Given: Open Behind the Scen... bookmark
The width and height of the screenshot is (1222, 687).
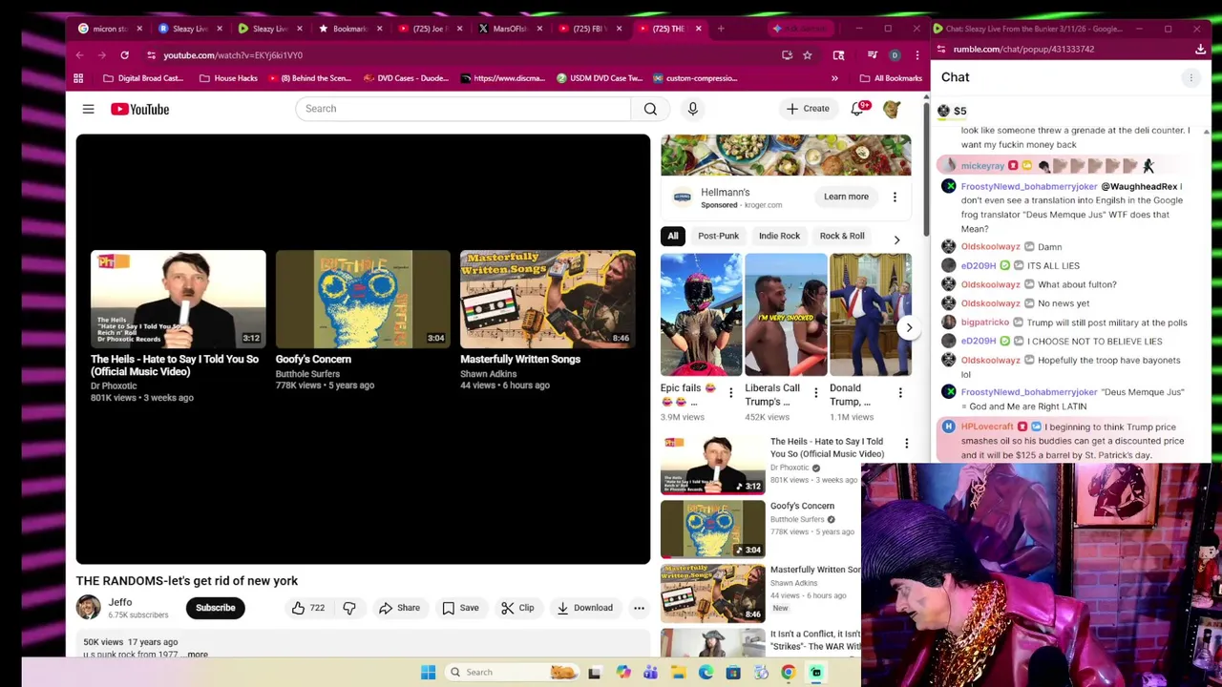Looking at the screenshot, I should tap(309, 78).
